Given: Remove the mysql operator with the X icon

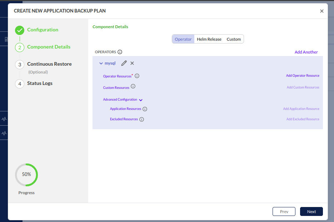Looking at the screenshot, I should point(132,63).
